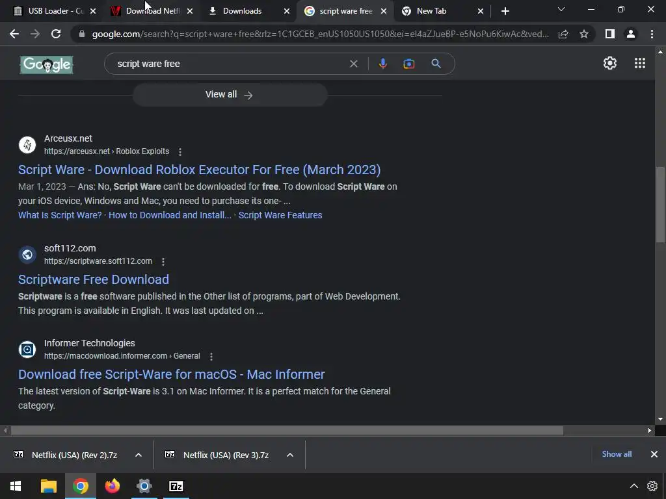Open more options for Informer Technologies result

211,357
